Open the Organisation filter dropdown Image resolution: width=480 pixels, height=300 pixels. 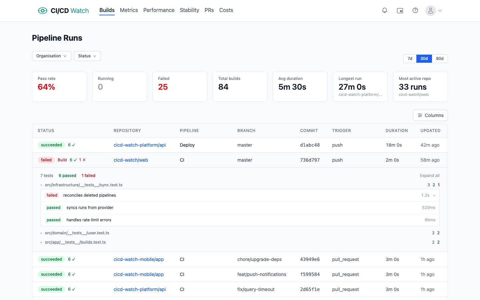pyautogui.click(x=52, y=56)
